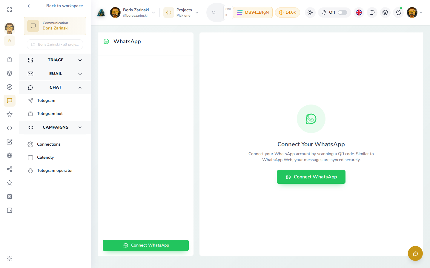Toggle the Off notification switch
This screenshot has width=430, height=268.
tap(343, 13)
